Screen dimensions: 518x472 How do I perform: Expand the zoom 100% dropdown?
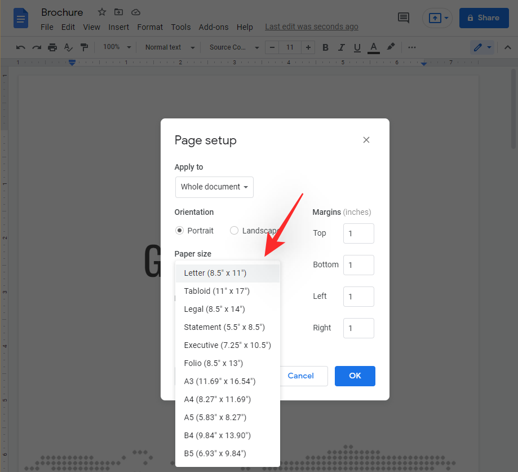coord(117,47)
